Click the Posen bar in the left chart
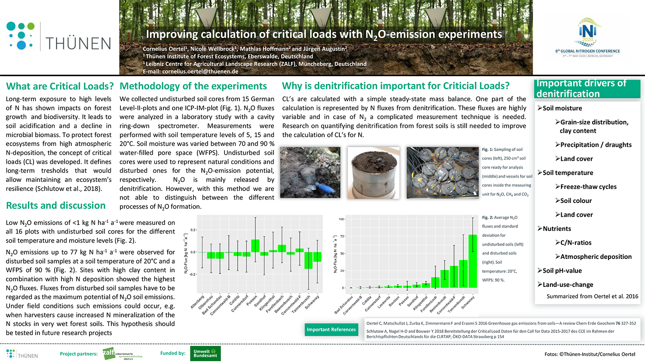The image size is (645, 363). coord(255,246)
